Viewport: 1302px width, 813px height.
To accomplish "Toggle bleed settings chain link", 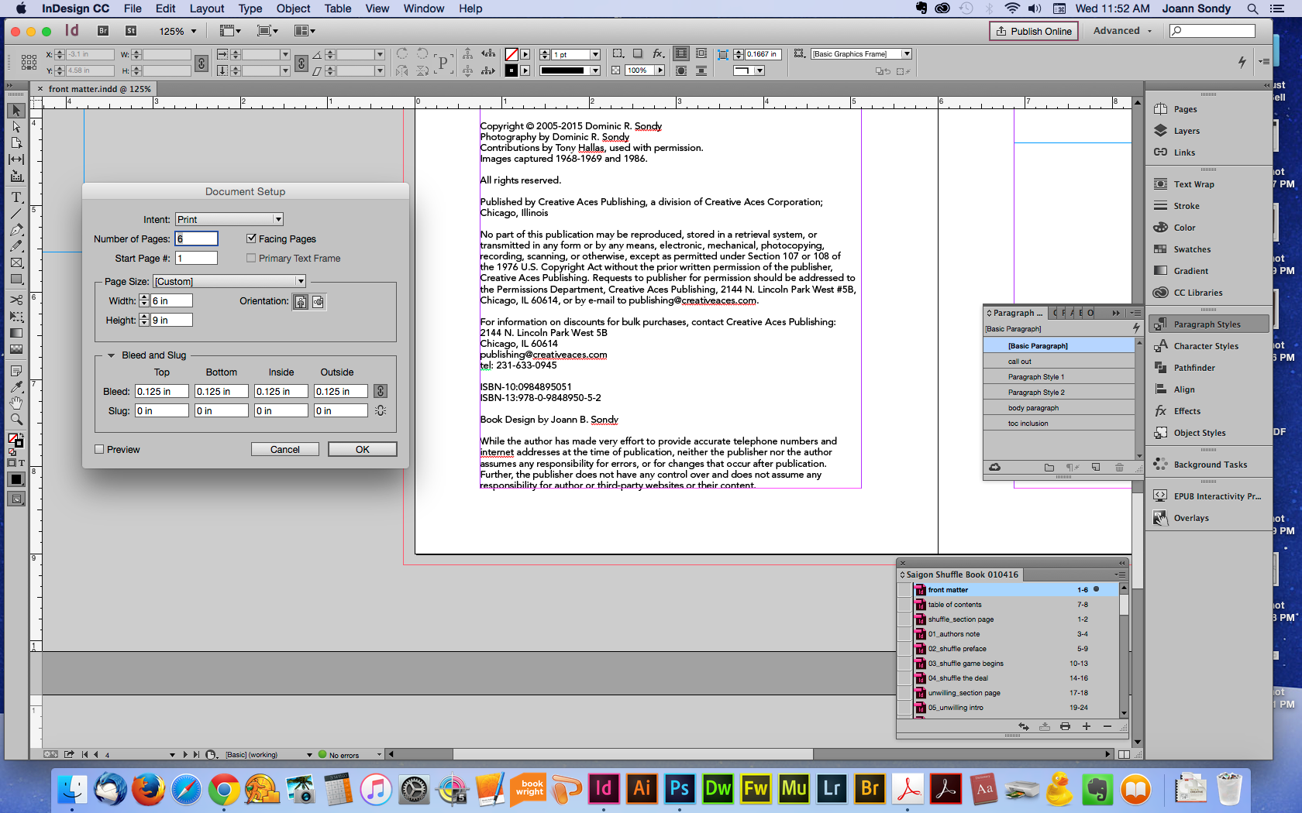I will pos(381,391).
